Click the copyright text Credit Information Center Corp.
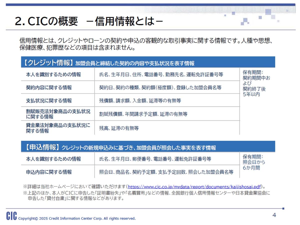 [x=77, y=218]
